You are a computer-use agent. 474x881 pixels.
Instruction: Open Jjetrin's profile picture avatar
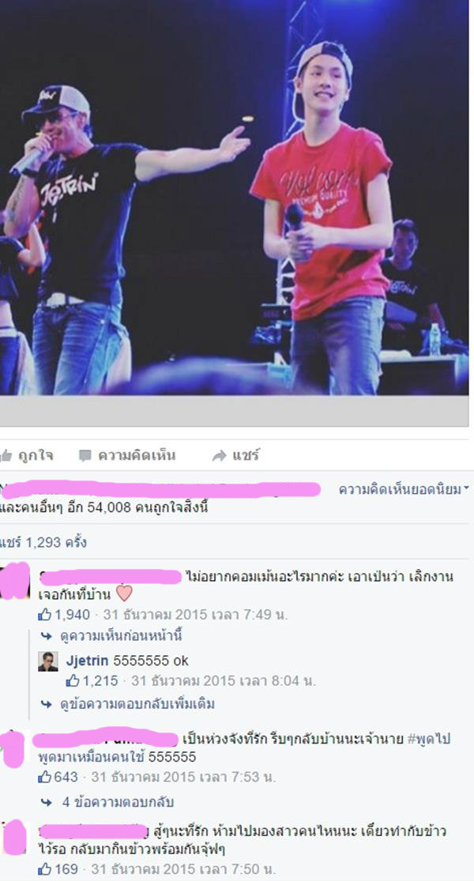[x=47, y=661]
